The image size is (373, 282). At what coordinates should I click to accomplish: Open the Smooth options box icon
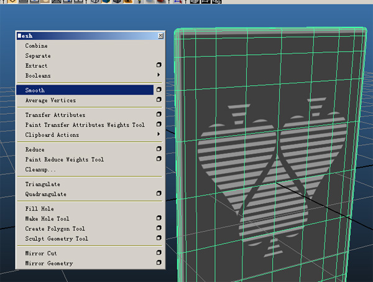[x=159, y=90]
